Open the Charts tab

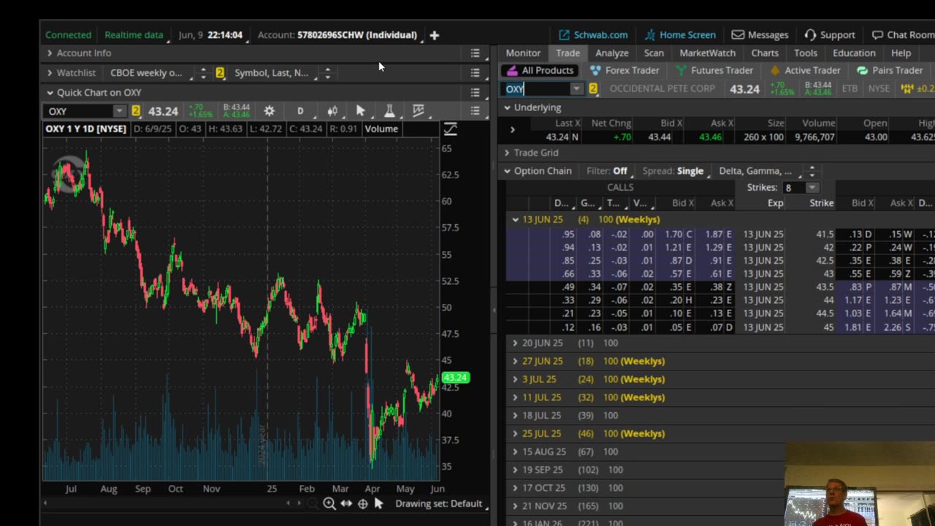click(764, 53)
